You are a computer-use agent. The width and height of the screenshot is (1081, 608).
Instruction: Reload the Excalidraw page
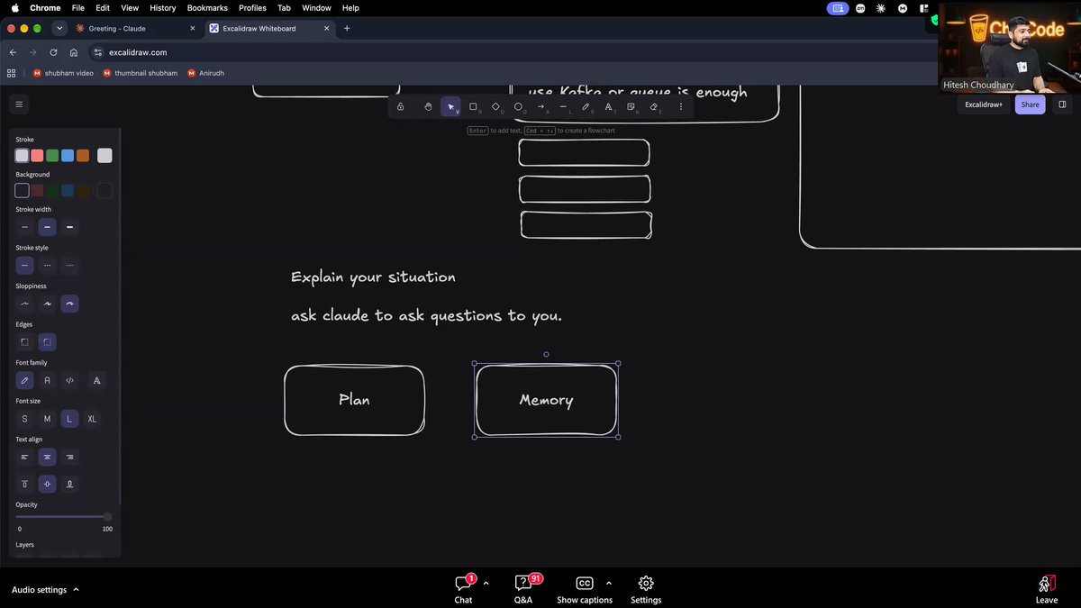click(x=53, y=52)
